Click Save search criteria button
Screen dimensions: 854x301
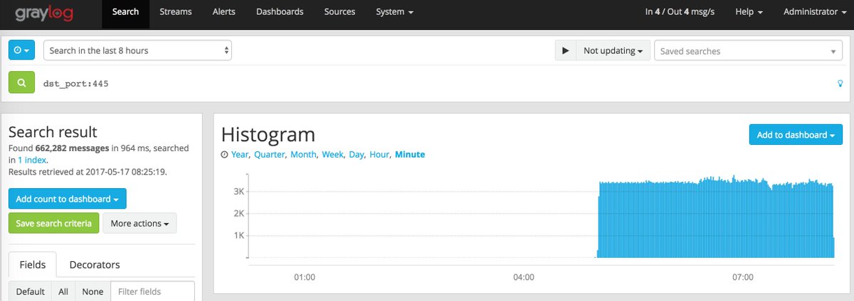coord(54,223)
